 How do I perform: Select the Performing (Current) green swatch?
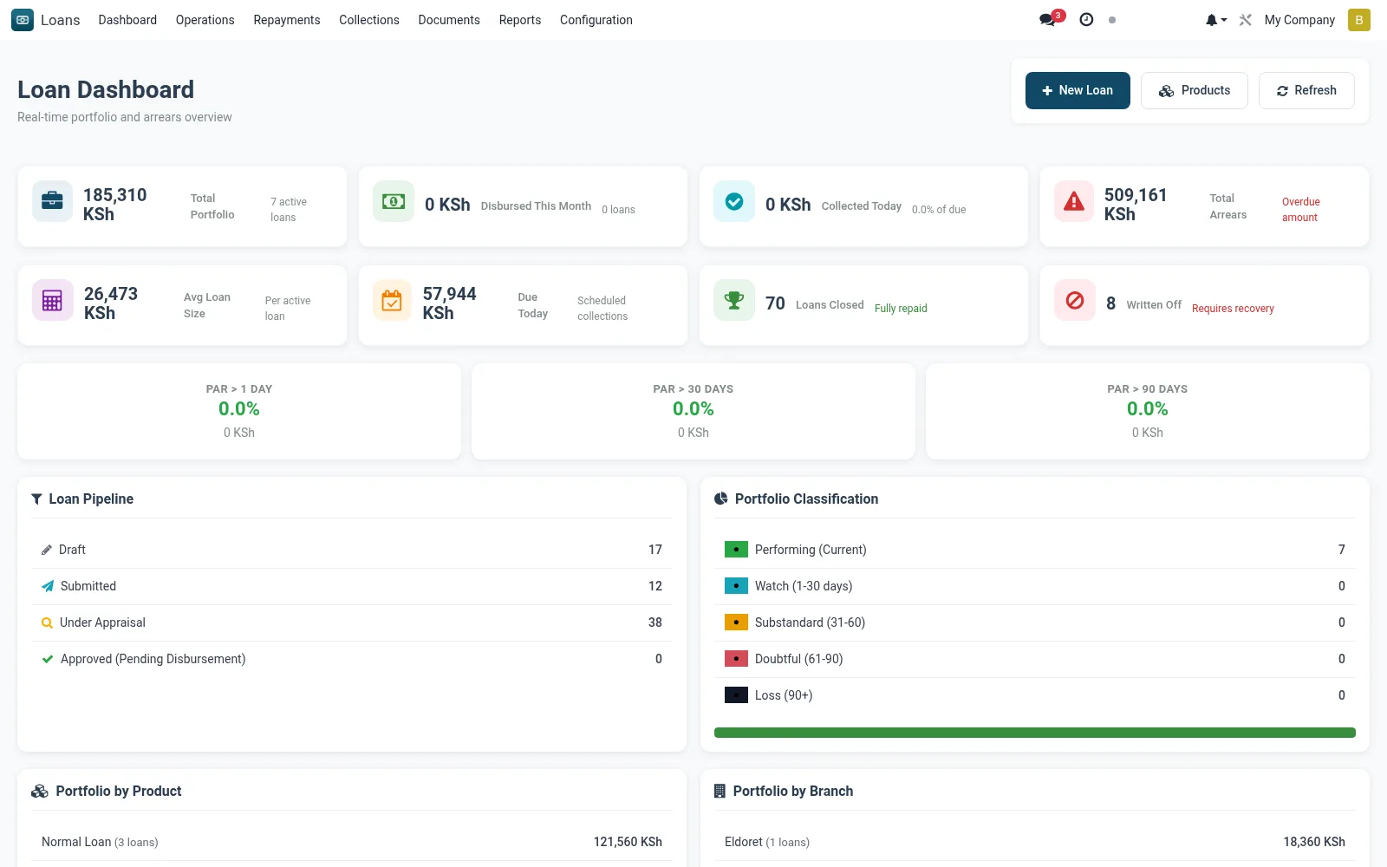click(x=736, y=550)
